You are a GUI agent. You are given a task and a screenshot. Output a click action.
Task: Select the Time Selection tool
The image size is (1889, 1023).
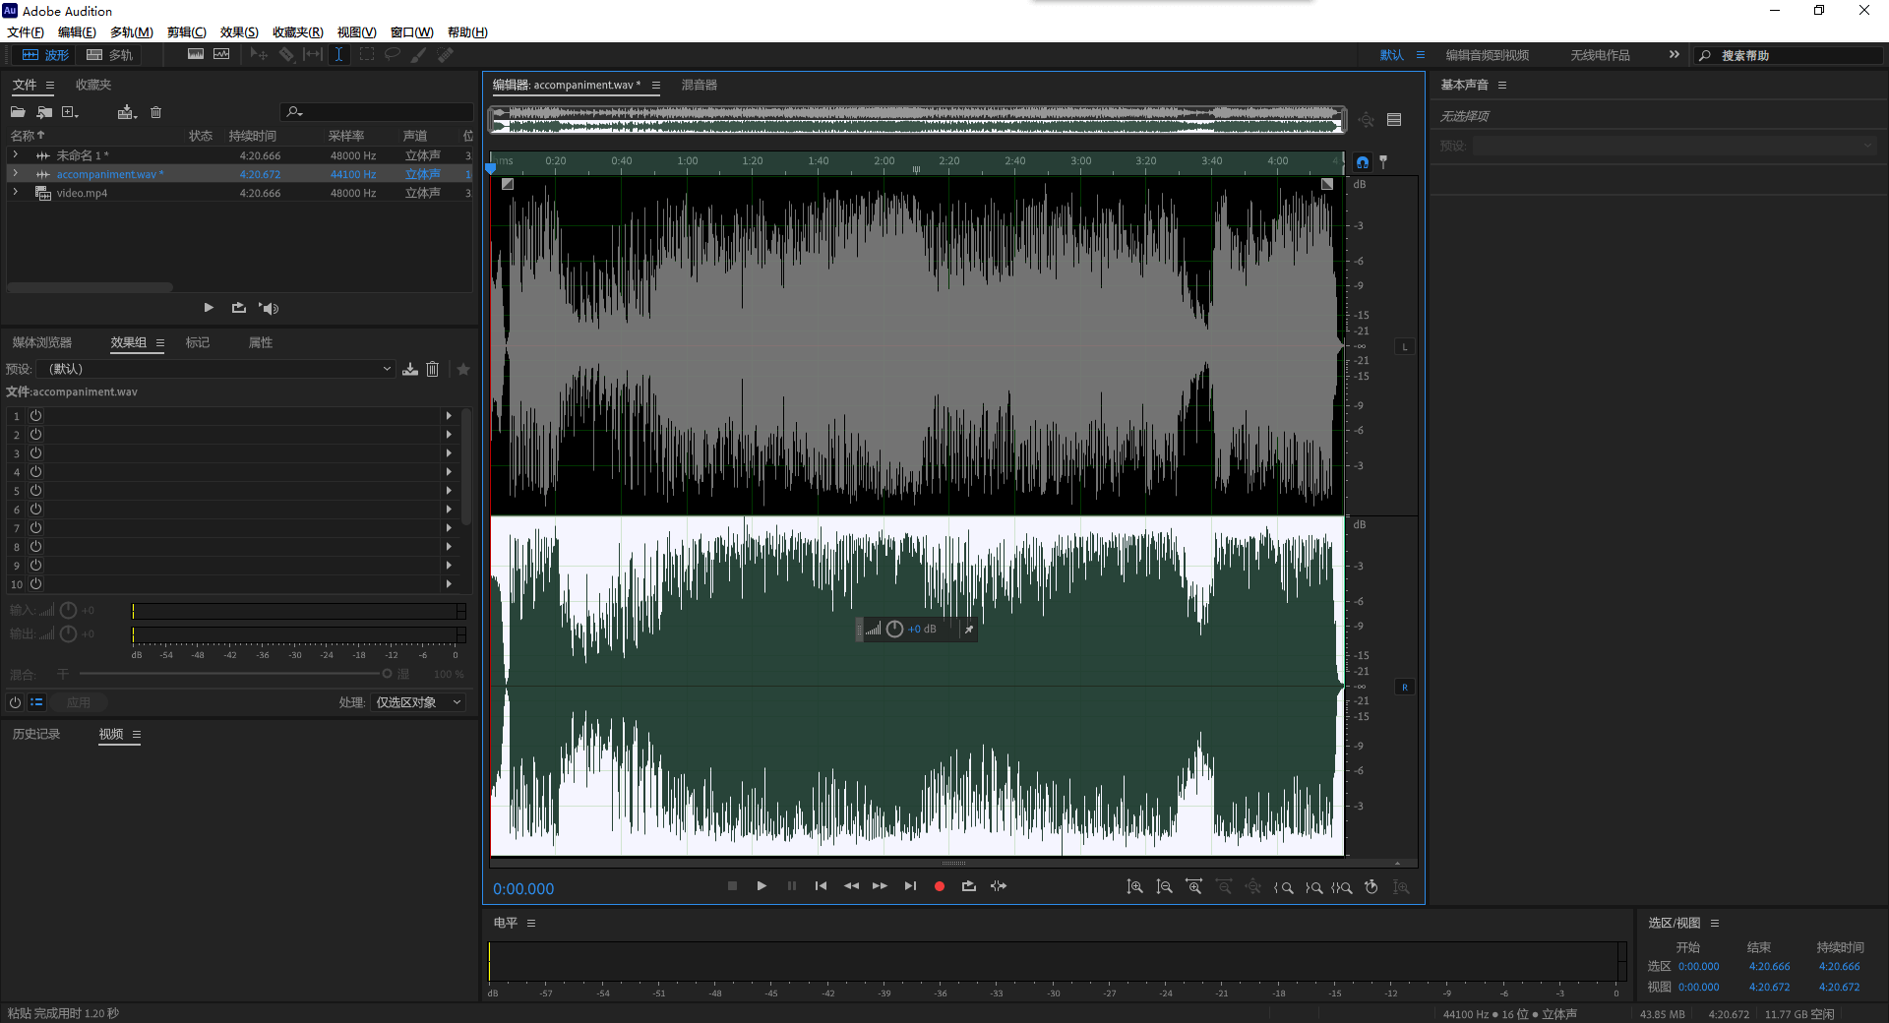[338, 55]
